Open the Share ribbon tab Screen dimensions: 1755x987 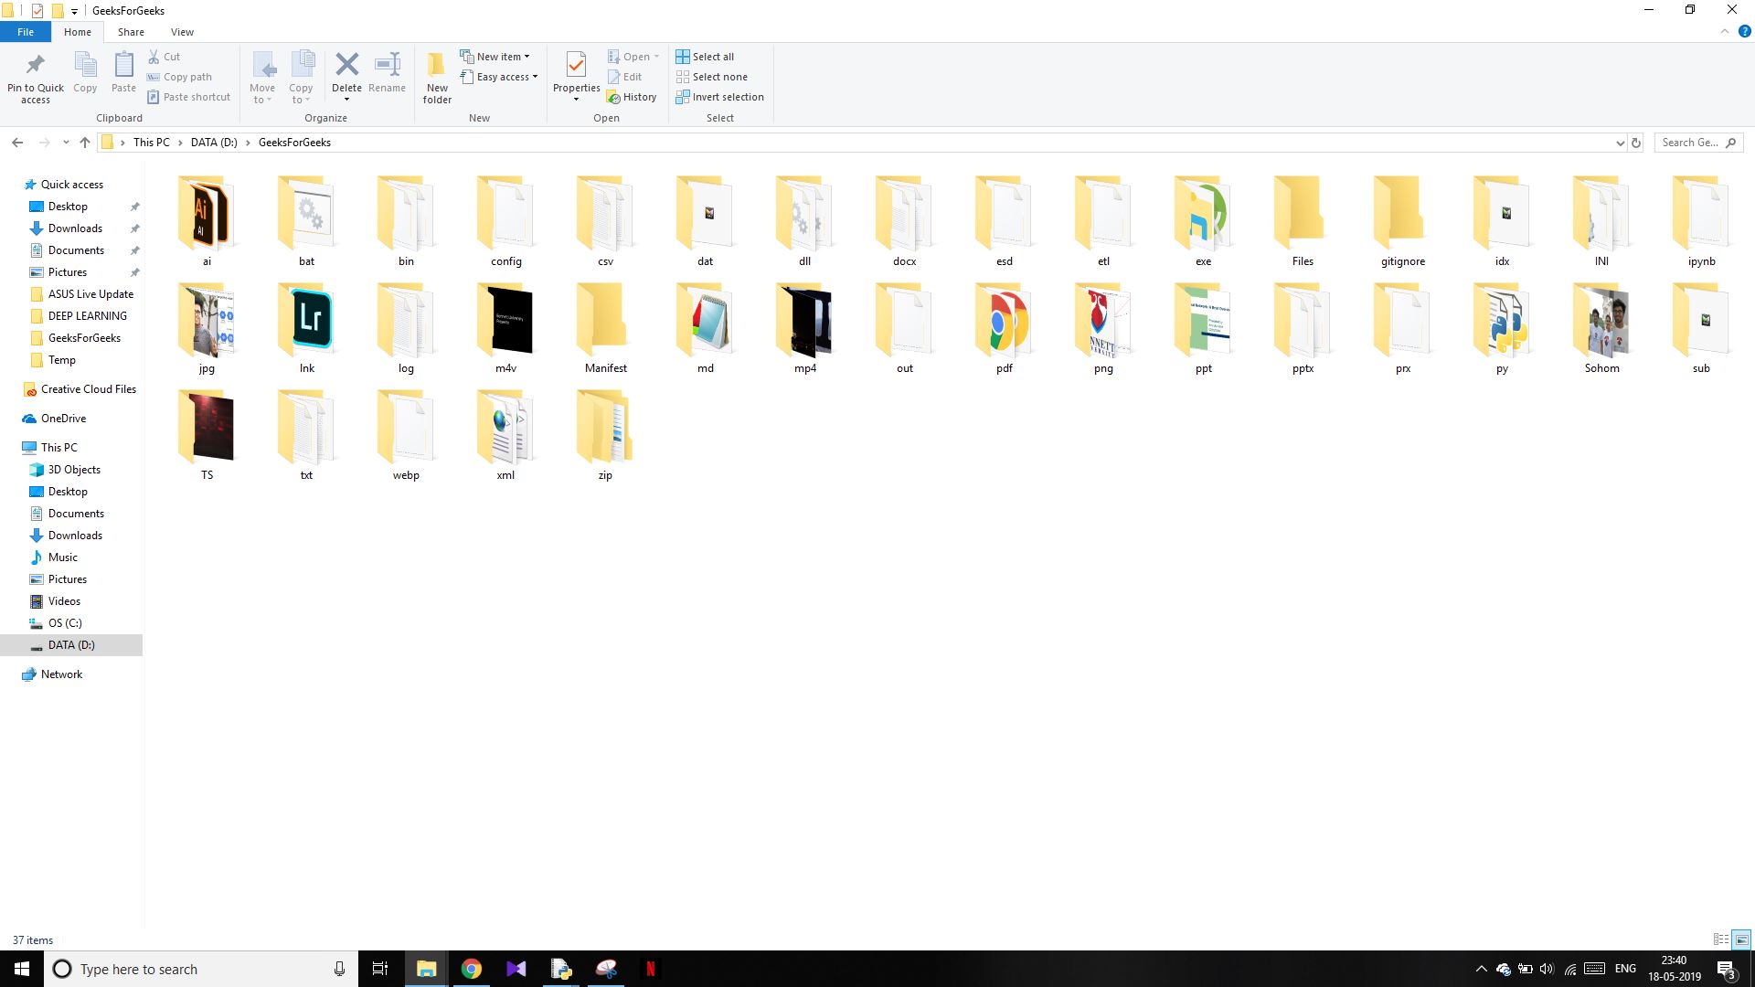point(132,31)
